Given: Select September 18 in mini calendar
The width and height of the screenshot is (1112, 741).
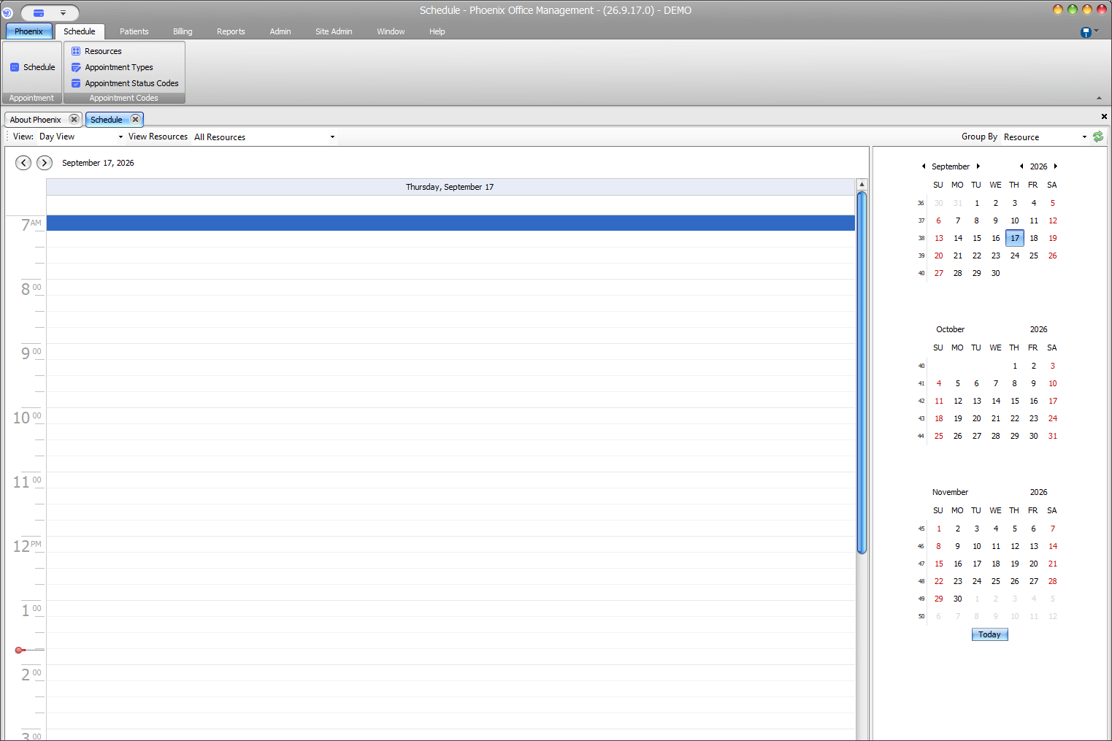Looking at the screenshot, I should click(1034, 238).
